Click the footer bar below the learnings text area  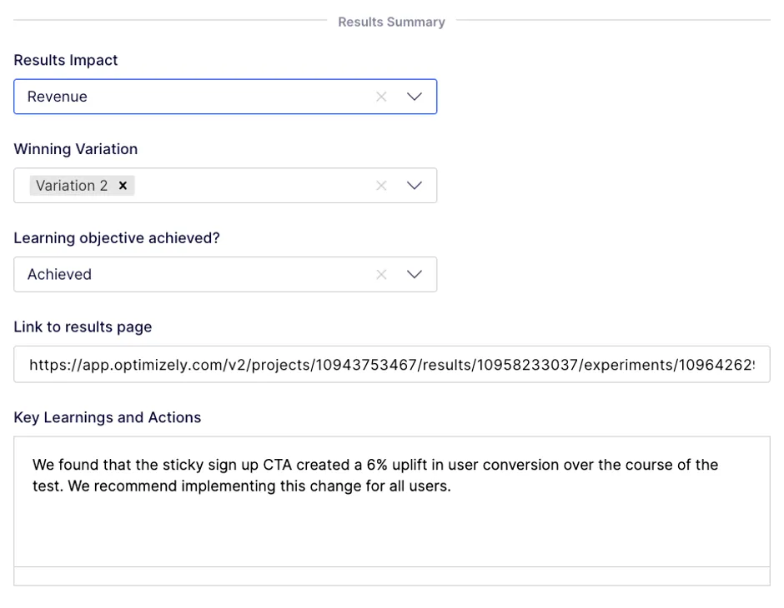click(x=391, y=576)
